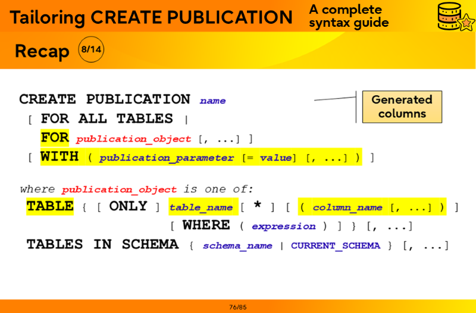Click the highlighted FOR keyword

[x=55, y=137]
